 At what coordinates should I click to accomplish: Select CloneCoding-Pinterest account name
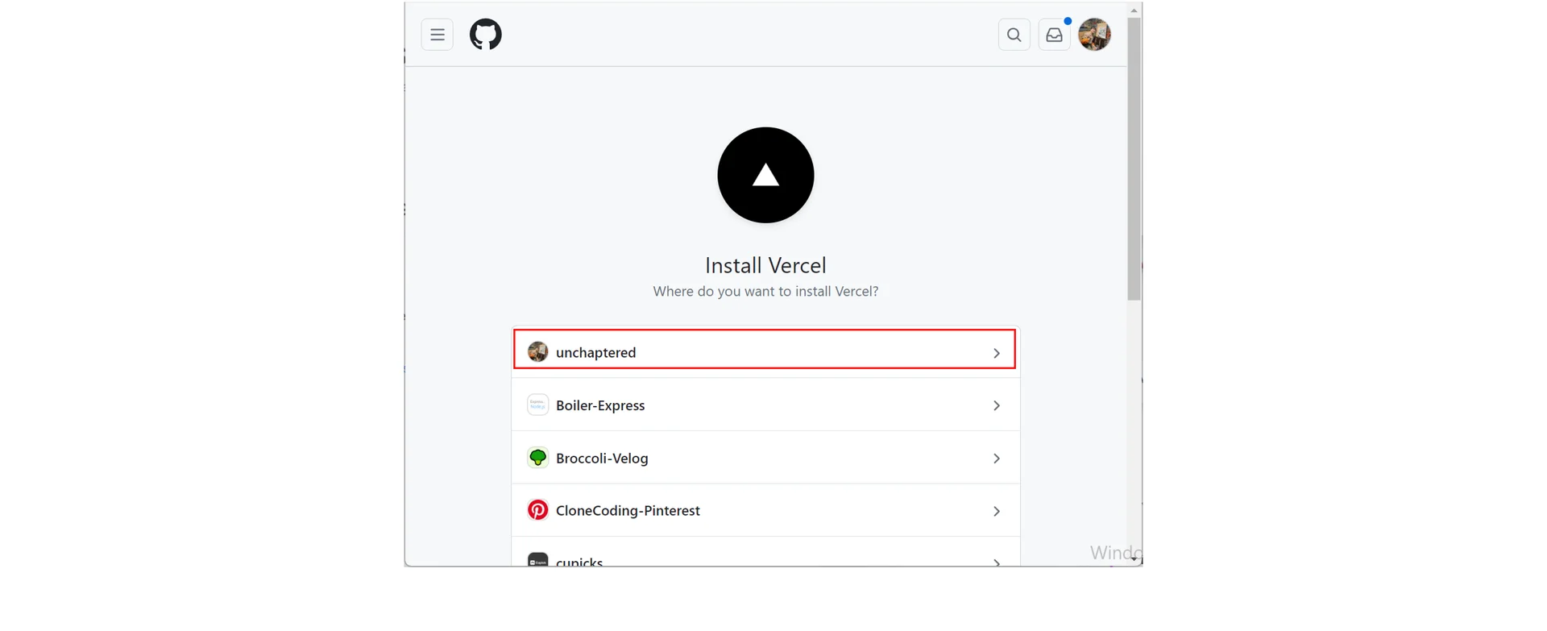[628, 511]
